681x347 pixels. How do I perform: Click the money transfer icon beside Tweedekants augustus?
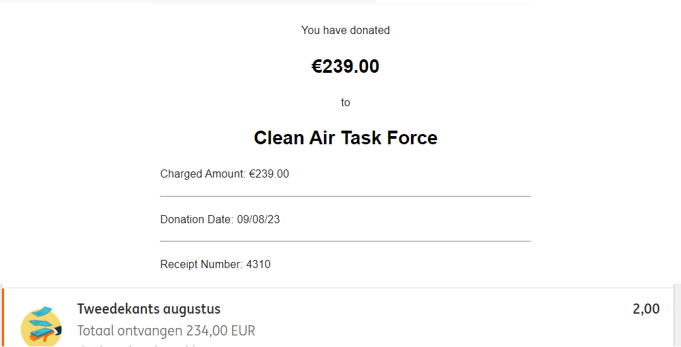tap(41, 327)
